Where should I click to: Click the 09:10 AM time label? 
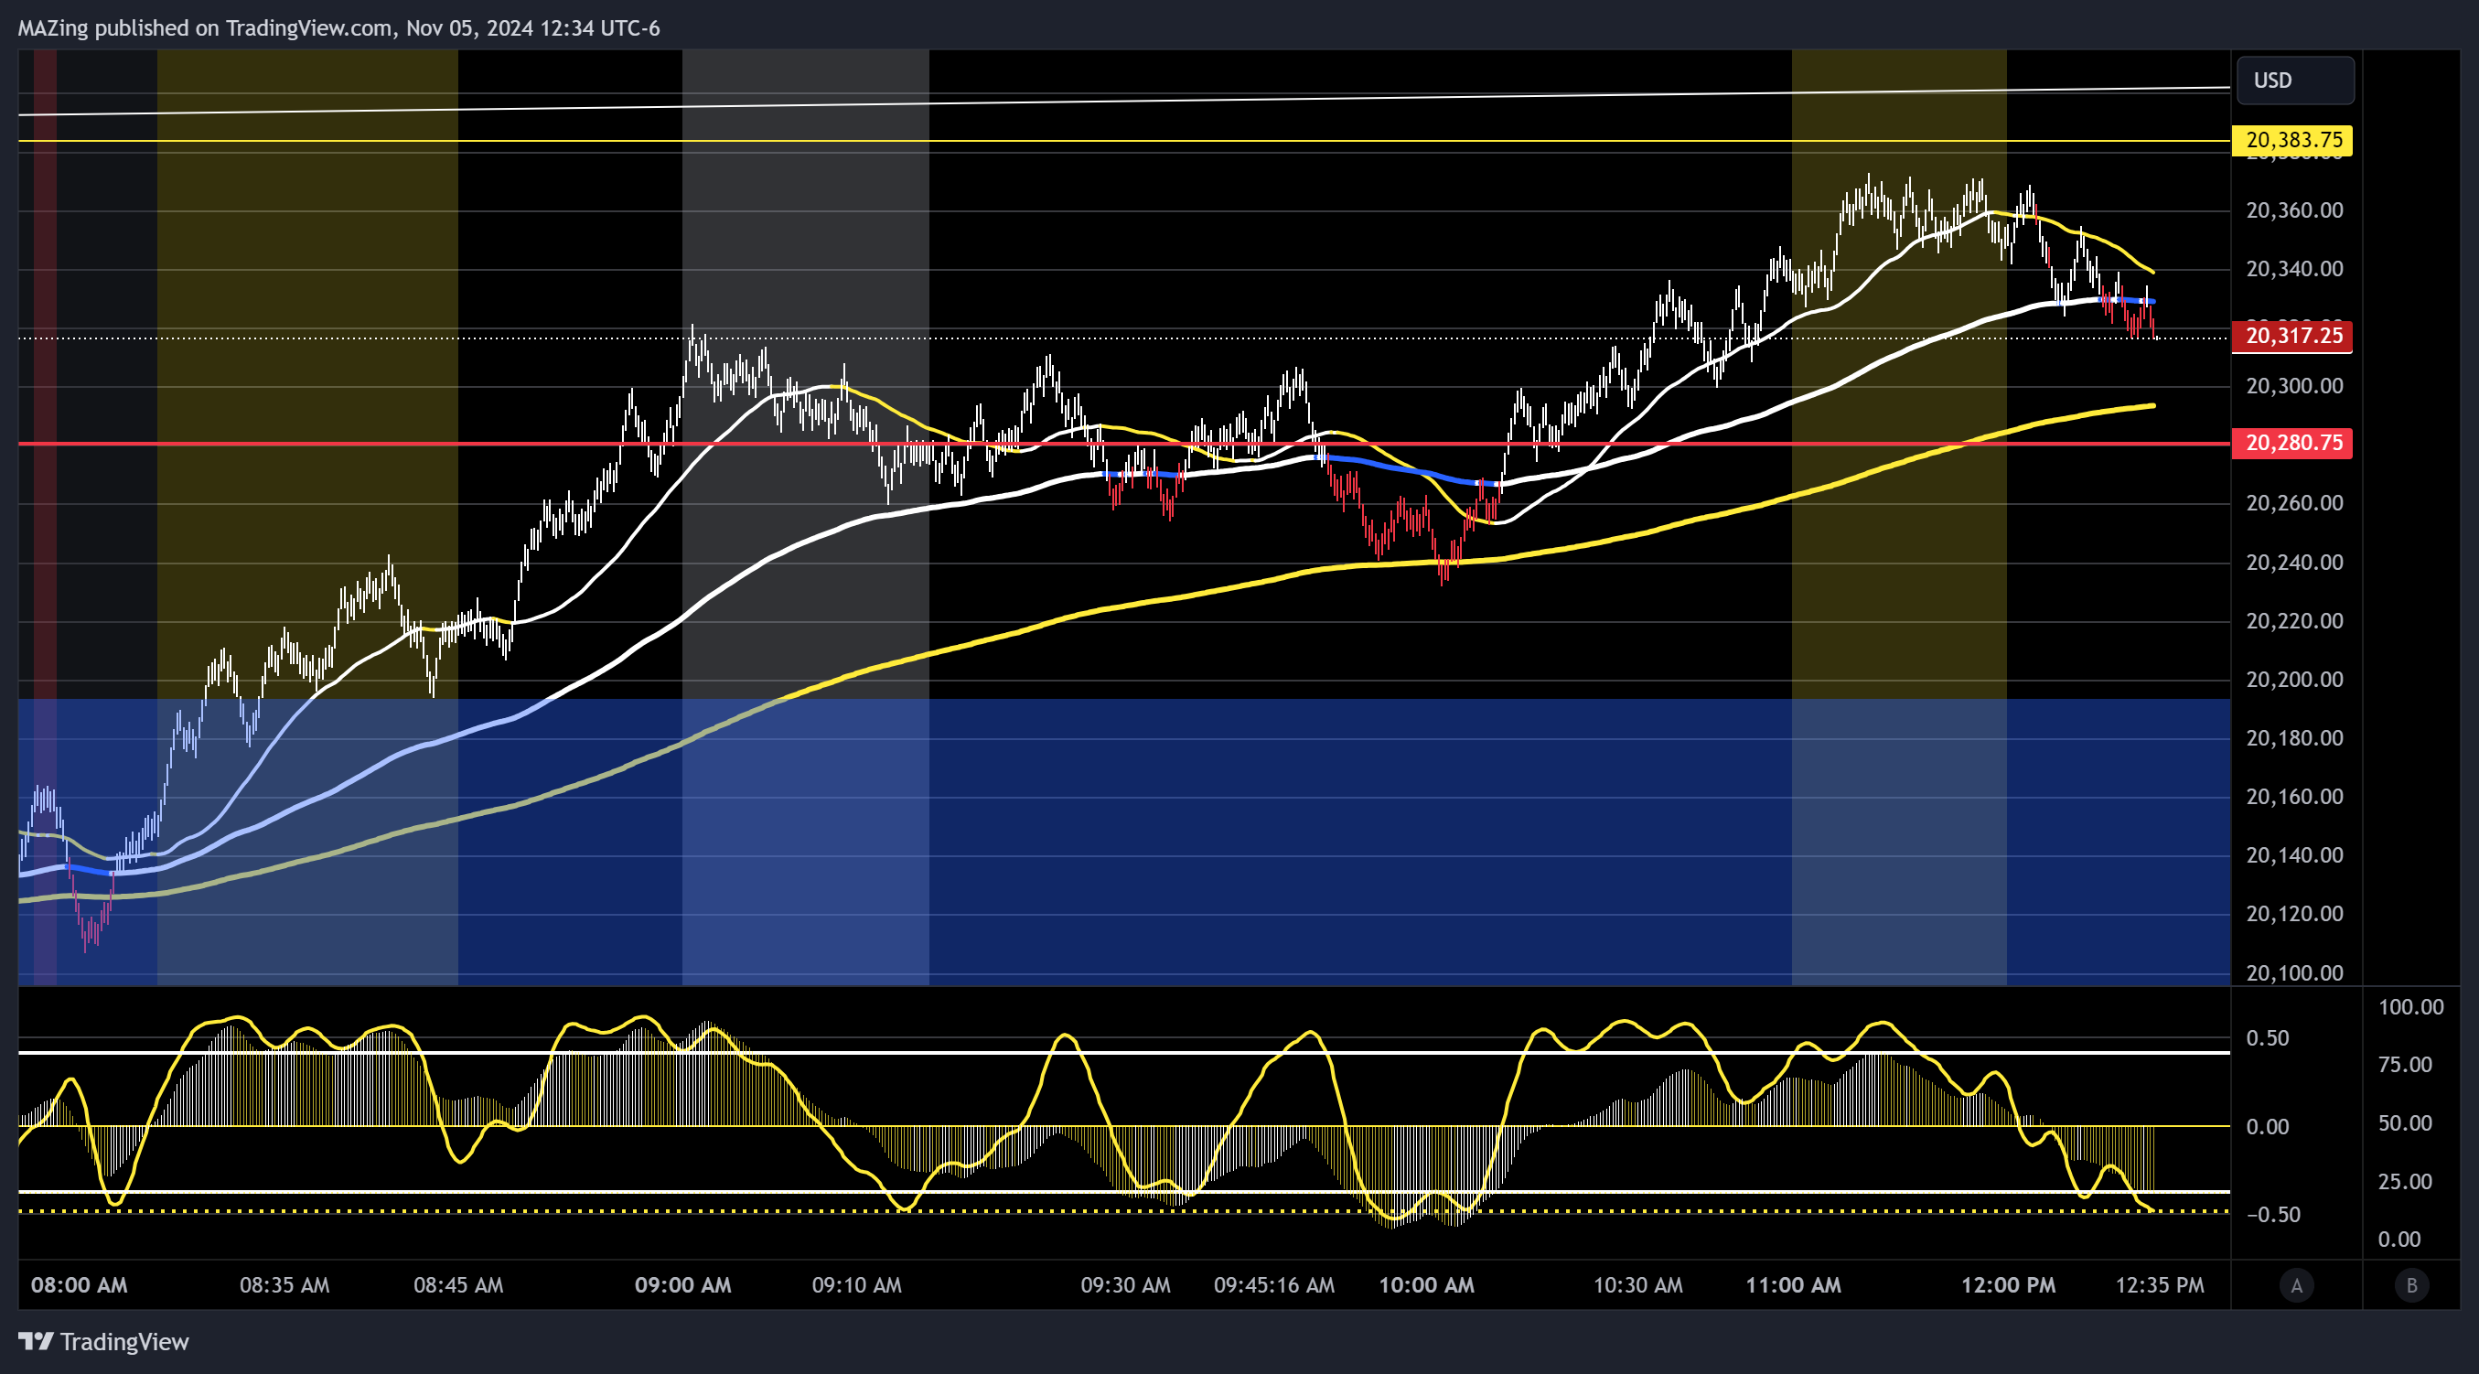[x=856, y=1285]
